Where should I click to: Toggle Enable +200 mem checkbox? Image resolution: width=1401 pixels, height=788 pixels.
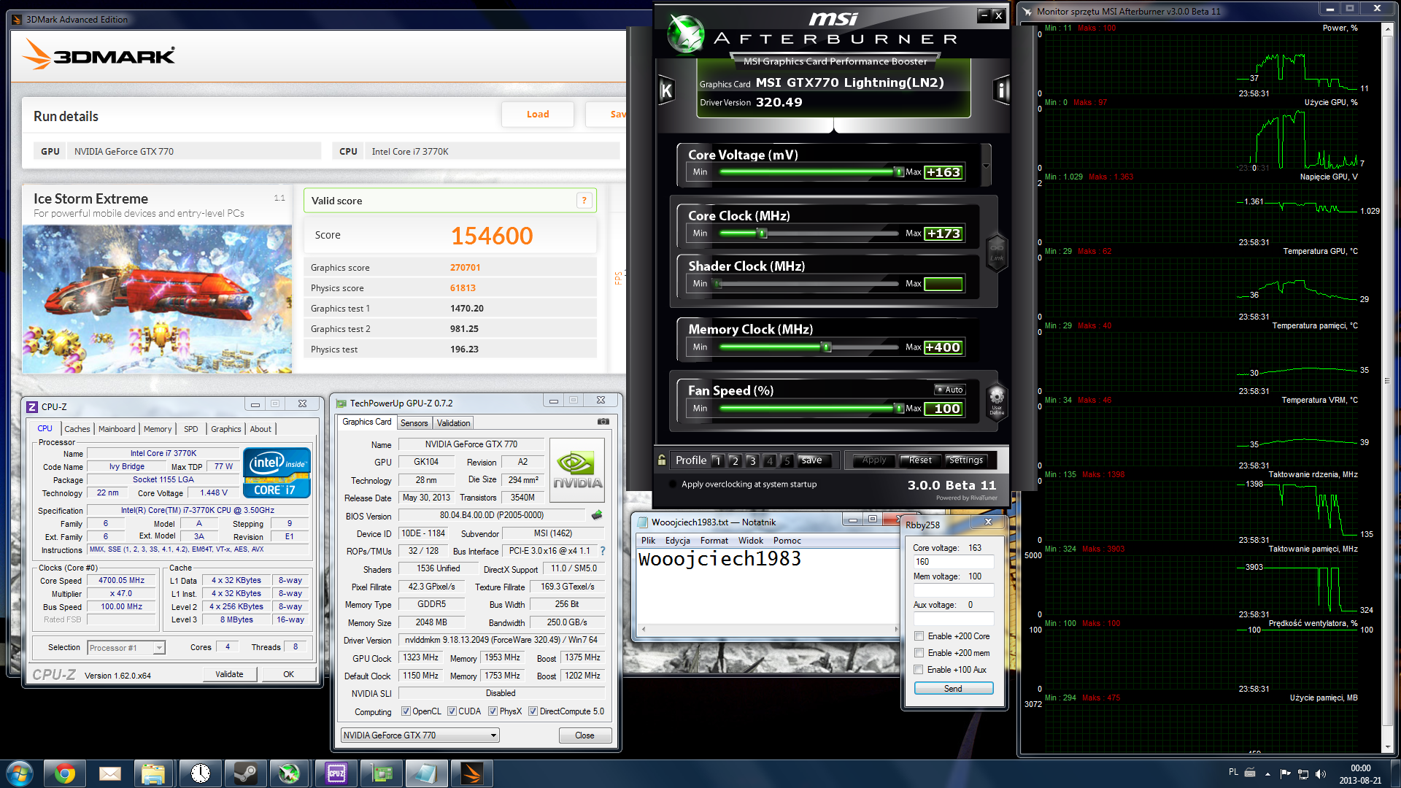(919, 653)
